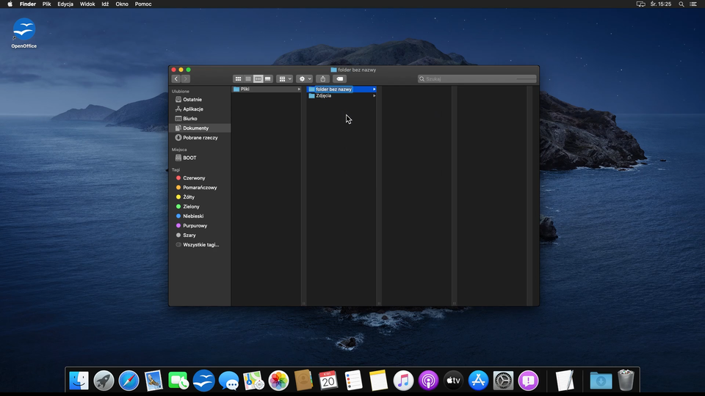Open the Plik menu in the menu bar

[x=47, y=4]
